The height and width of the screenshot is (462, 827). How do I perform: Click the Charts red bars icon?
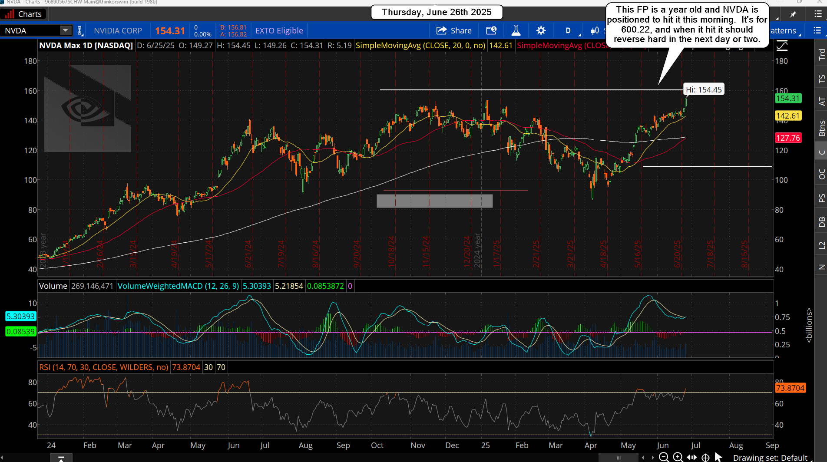click(x=9, y=14)
